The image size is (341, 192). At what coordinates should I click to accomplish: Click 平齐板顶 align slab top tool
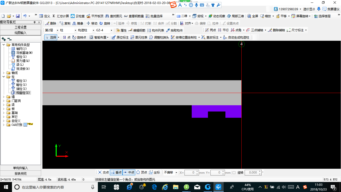pyautogui.click(x=95, y=16)
